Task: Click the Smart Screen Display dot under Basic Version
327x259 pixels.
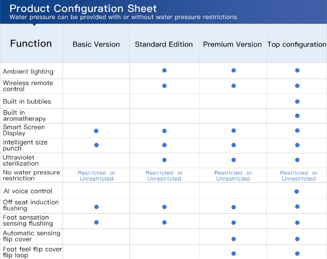Action: [x=96, y=131]
